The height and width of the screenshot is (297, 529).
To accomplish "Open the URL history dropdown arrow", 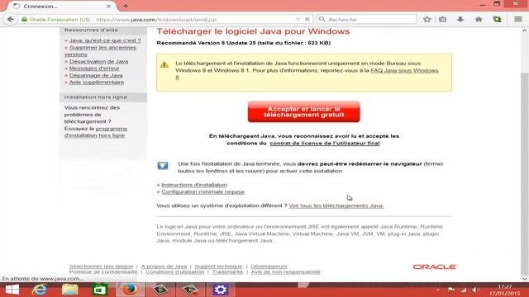I will point(298,20).
